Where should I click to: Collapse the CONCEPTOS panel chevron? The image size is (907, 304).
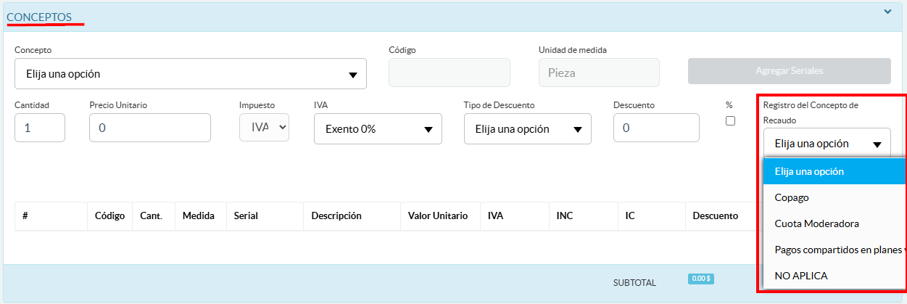tap(887, 12)
